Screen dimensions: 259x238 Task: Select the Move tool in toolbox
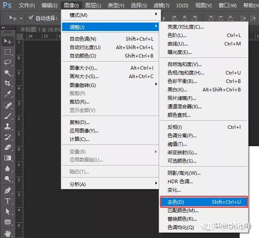coord(8,41)
